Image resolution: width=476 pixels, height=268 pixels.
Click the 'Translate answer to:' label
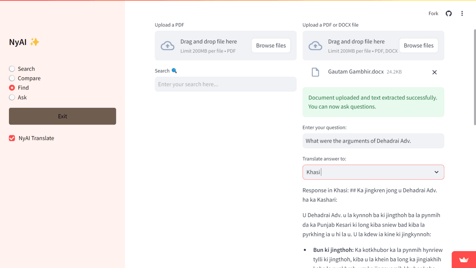pyautogui.click(x=324, y=159)
